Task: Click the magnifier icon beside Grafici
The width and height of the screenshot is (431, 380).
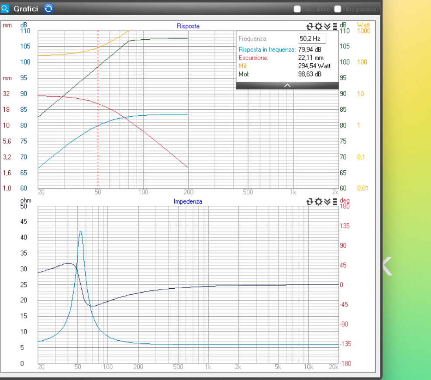Action: [x=5, y=9]
